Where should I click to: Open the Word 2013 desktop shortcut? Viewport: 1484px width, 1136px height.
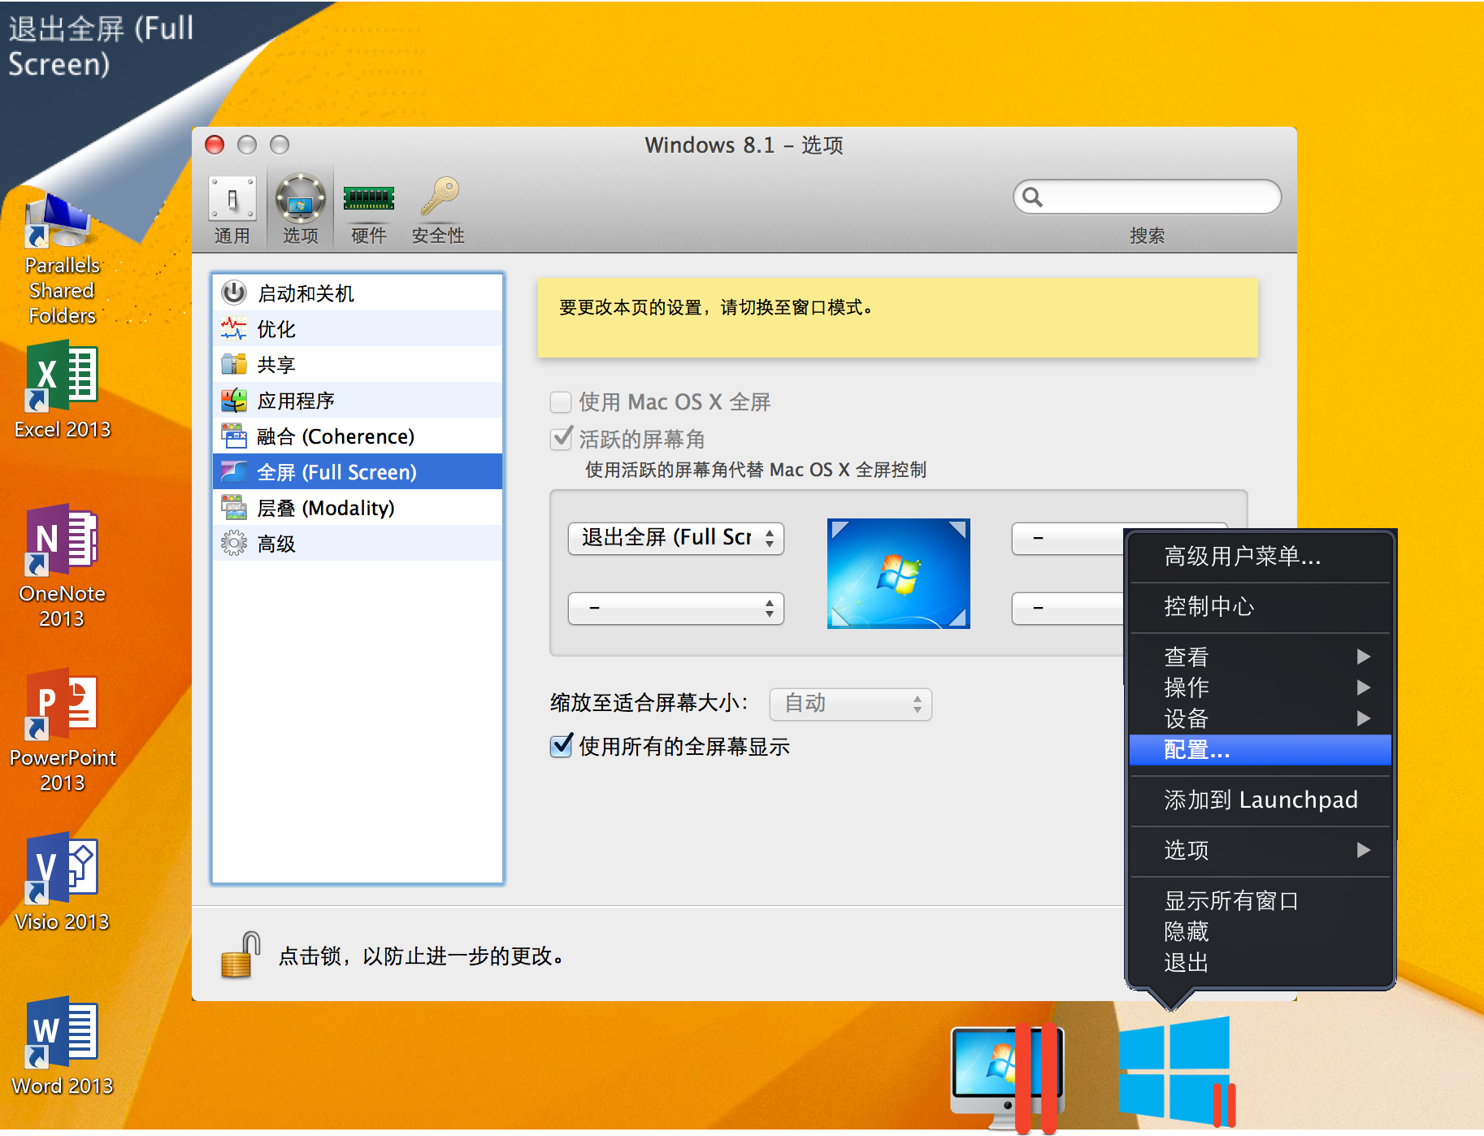[x=62, y=1047]
